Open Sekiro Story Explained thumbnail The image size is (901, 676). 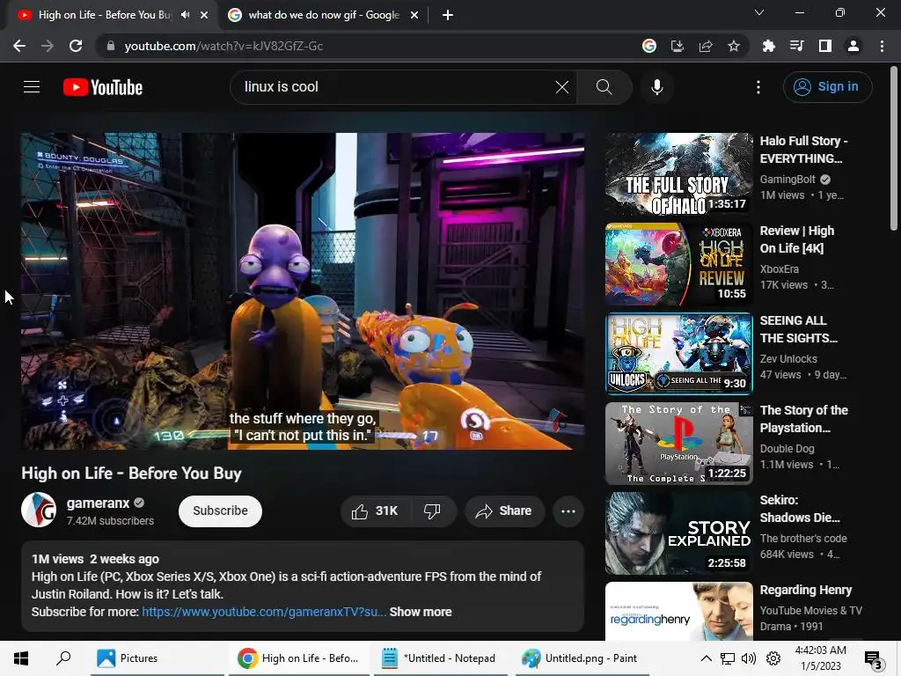coord(678,533)
